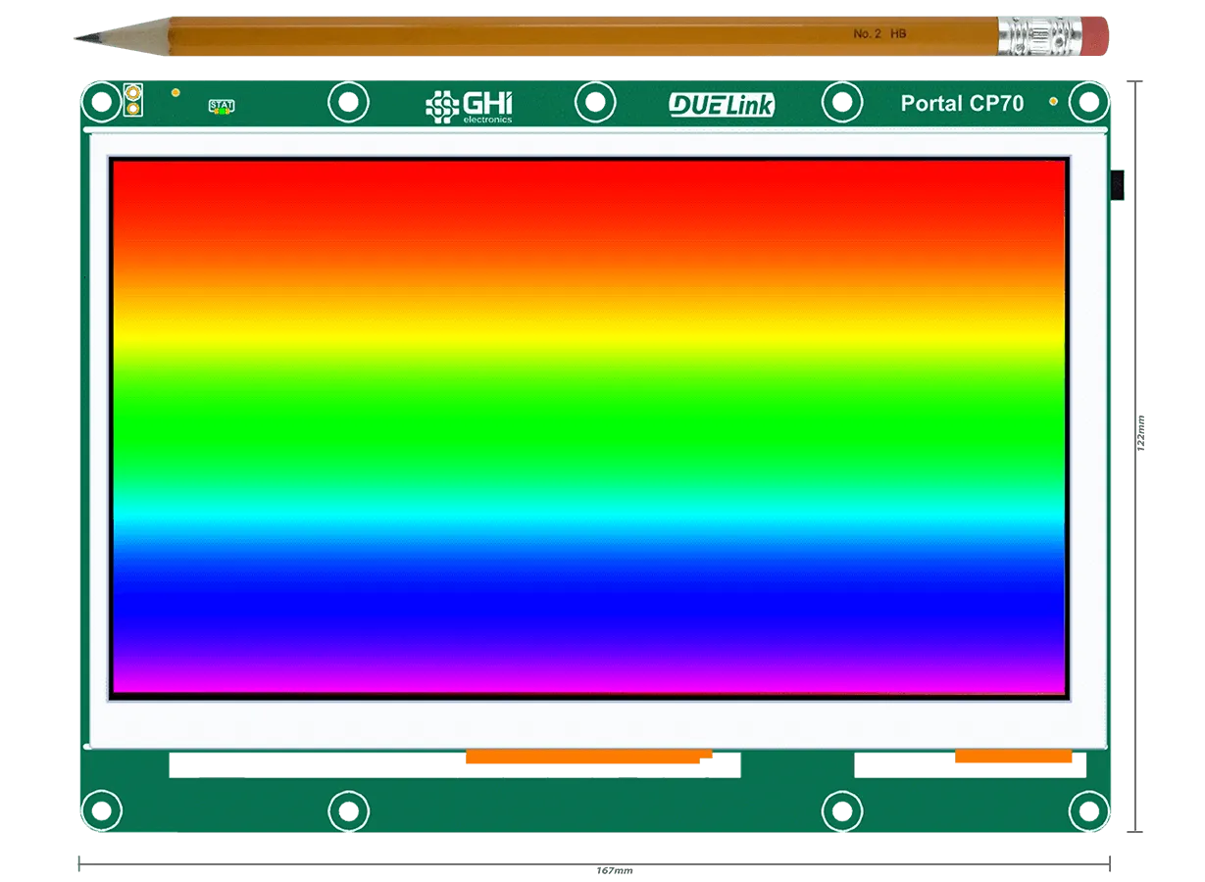Click the bottom-right corner mounting hole
1205x882 pixels.
pos(1088,809)
